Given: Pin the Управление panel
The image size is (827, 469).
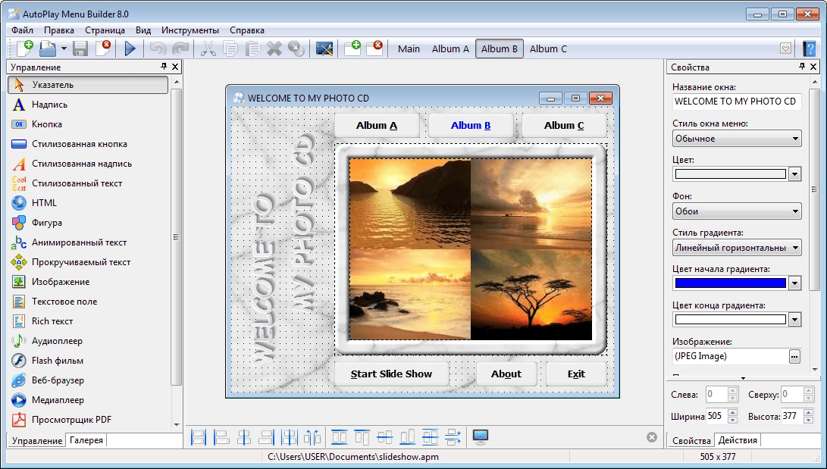Looking at the screenshot, I should (x=164, y=67).
